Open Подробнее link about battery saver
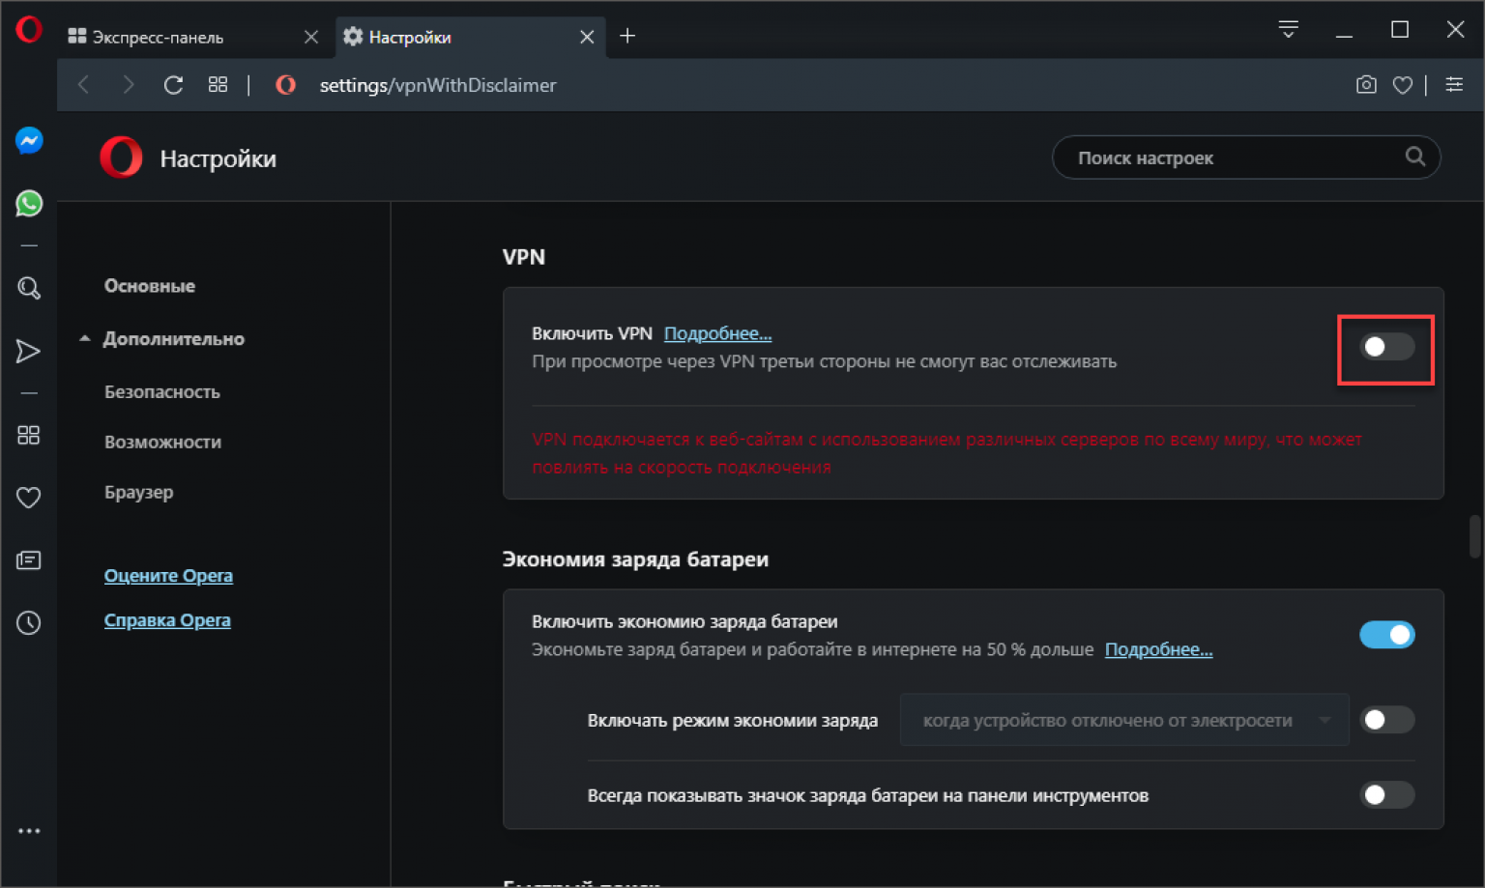Image resolution: width=1485 pixels, height=888 pixels. pos(1158,649)
